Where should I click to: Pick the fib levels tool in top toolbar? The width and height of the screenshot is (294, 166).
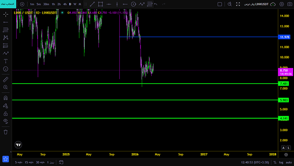pos(150,4)
